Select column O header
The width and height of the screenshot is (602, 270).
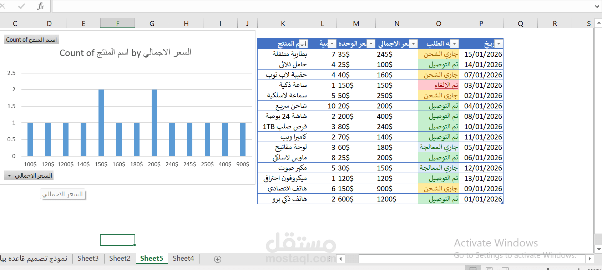point(439,24)
